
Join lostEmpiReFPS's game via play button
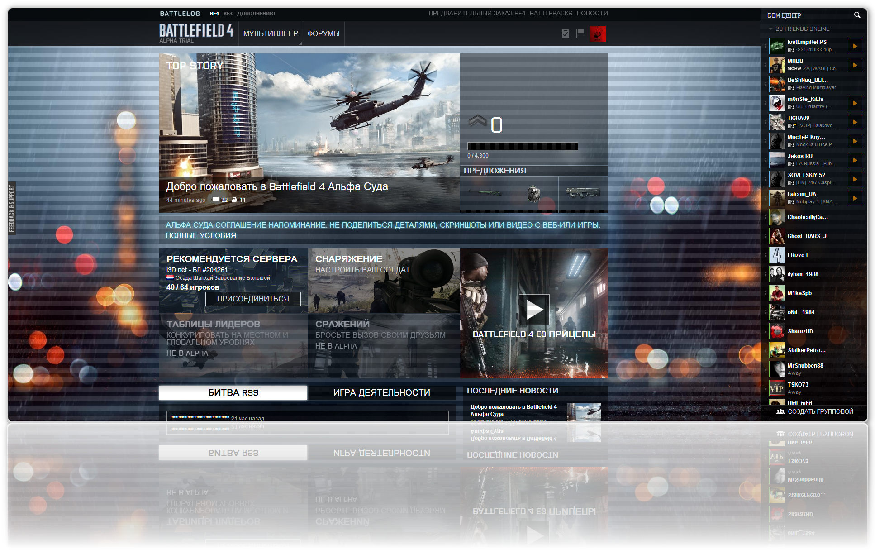coord(855,46)
